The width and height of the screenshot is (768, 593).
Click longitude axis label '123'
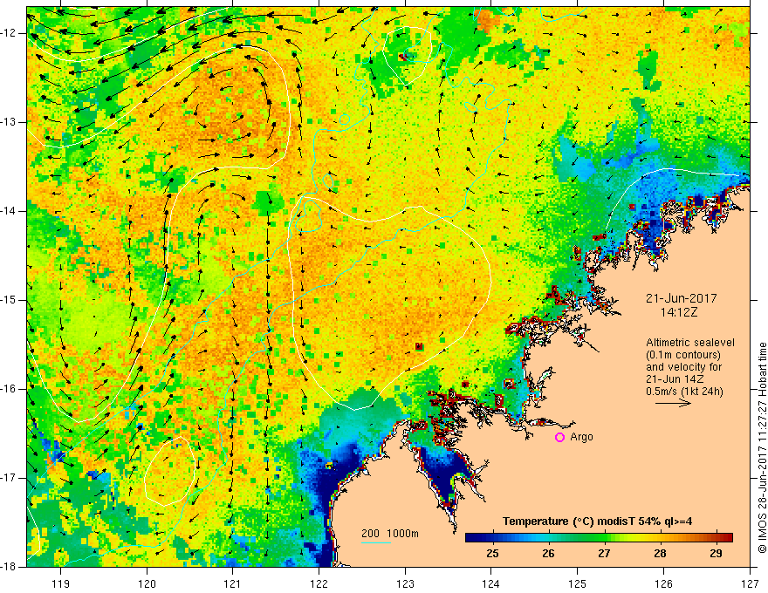click(405, 583)
